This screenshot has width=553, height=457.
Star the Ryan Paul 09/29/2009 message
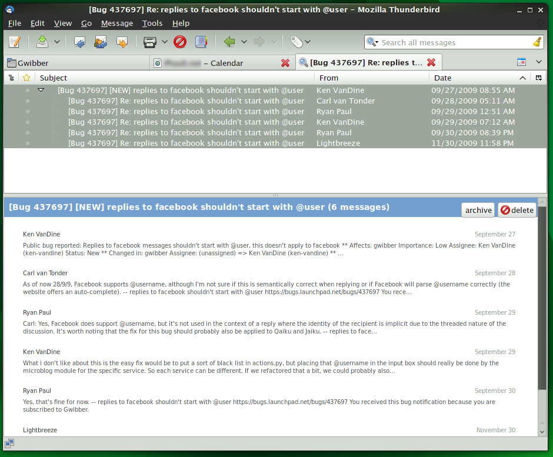pos(28,111)
